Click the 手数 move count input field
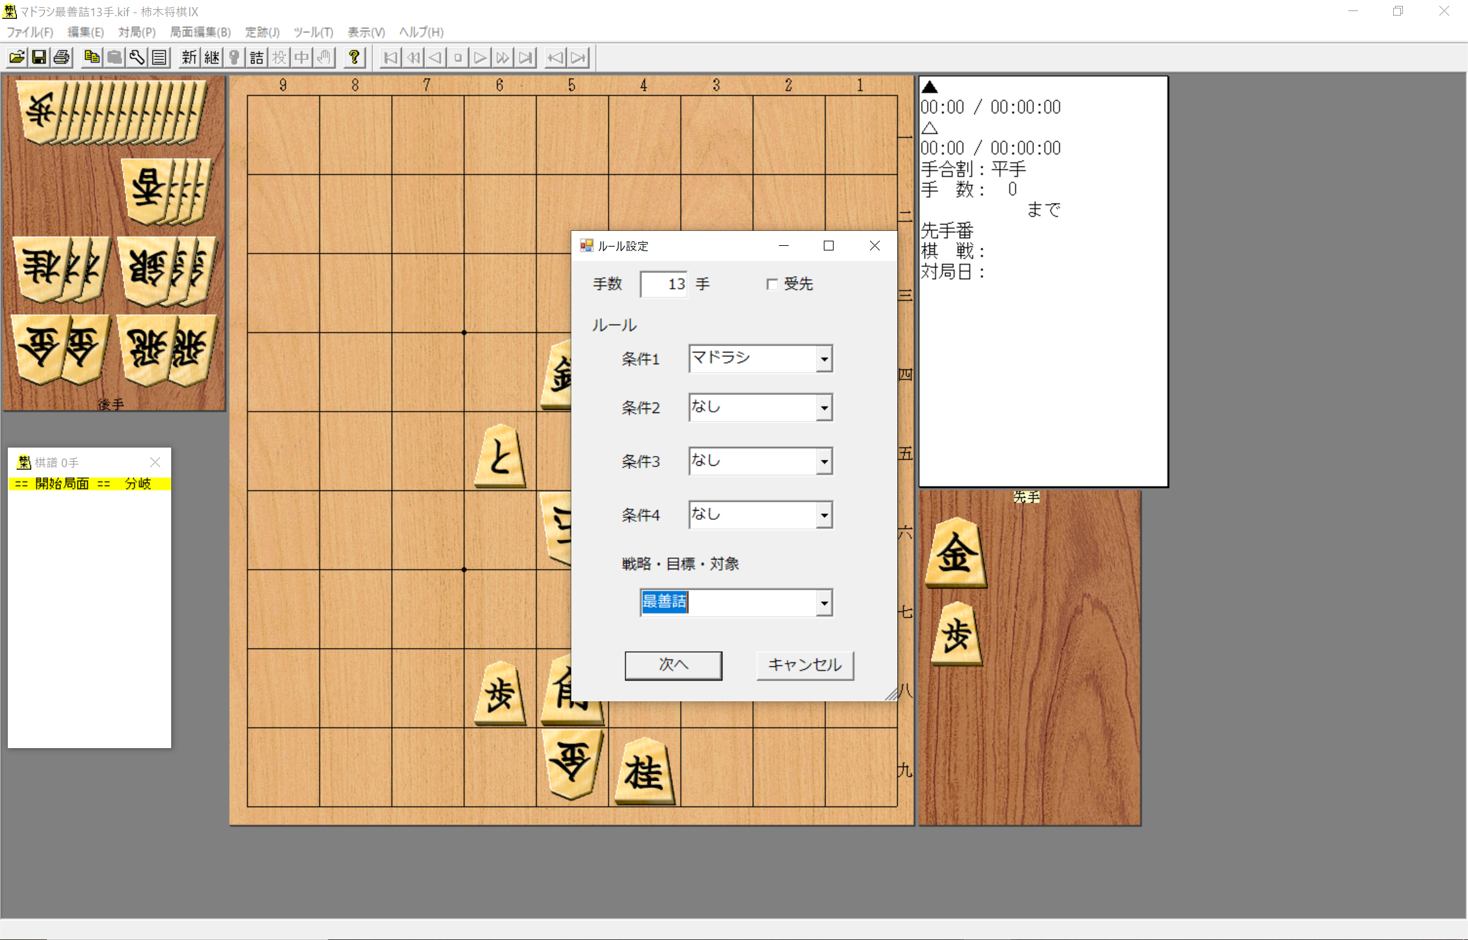 pos(663,284)
